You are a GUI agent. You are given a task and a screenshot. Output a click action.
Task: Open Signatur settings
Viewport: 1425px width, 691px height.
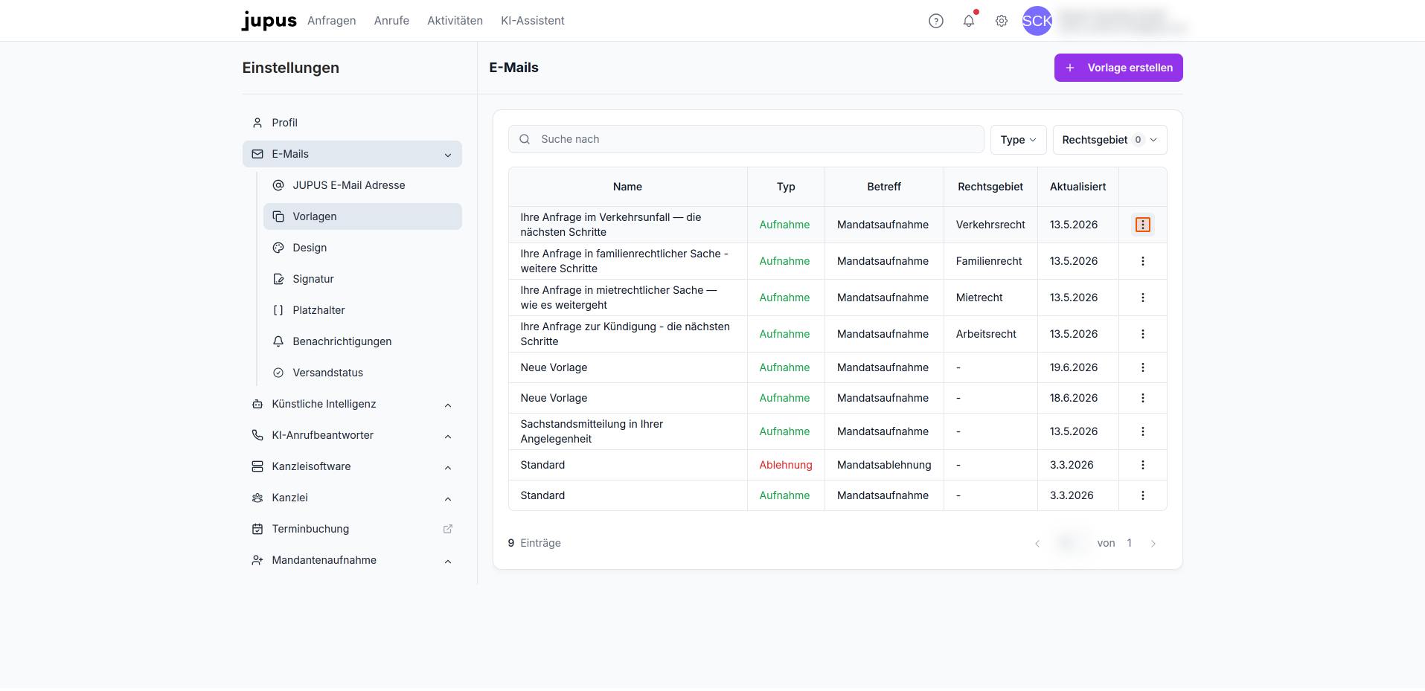(362, 279)
